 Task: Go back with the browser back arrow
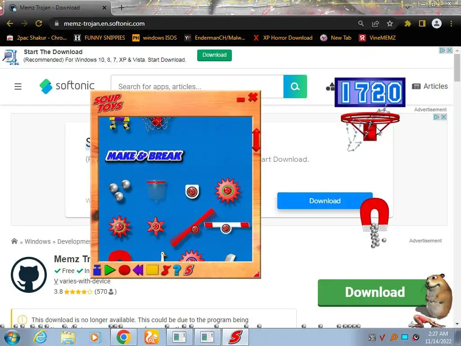tap(10, 23)
